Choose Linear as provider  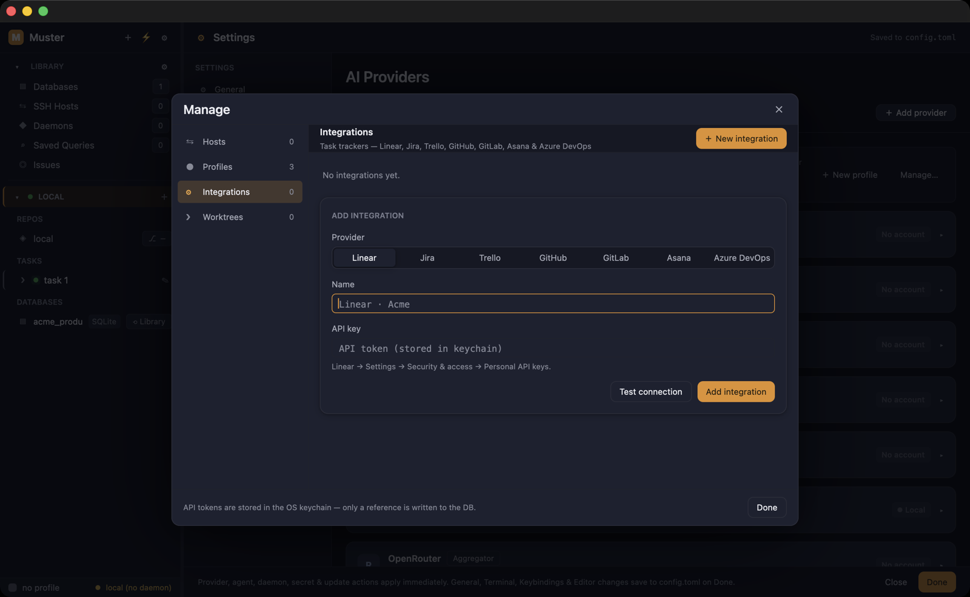coord(364,258)
